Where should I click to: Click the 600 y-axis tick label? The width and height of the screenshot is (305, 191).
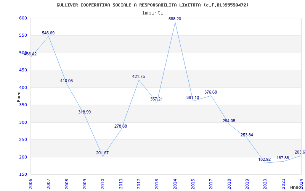pyautogui.click(x=23, y=18)
